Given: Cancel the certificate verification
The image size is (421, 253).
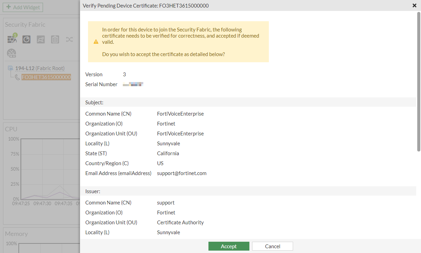Looking at the screenshot, I should click(272, 246).
